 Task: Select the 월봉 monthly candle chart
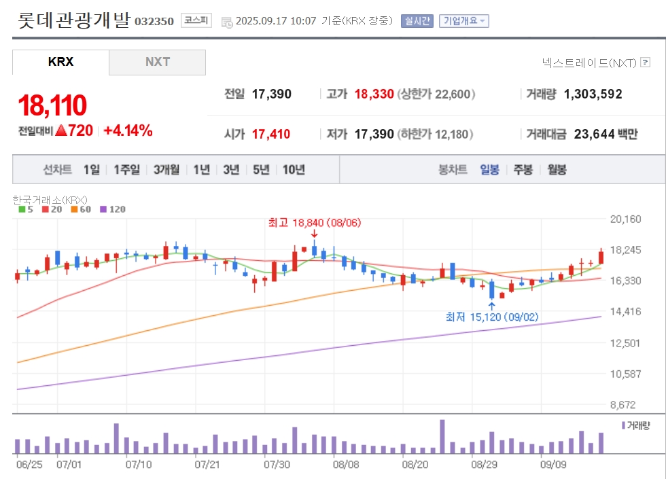coord(557,170)
